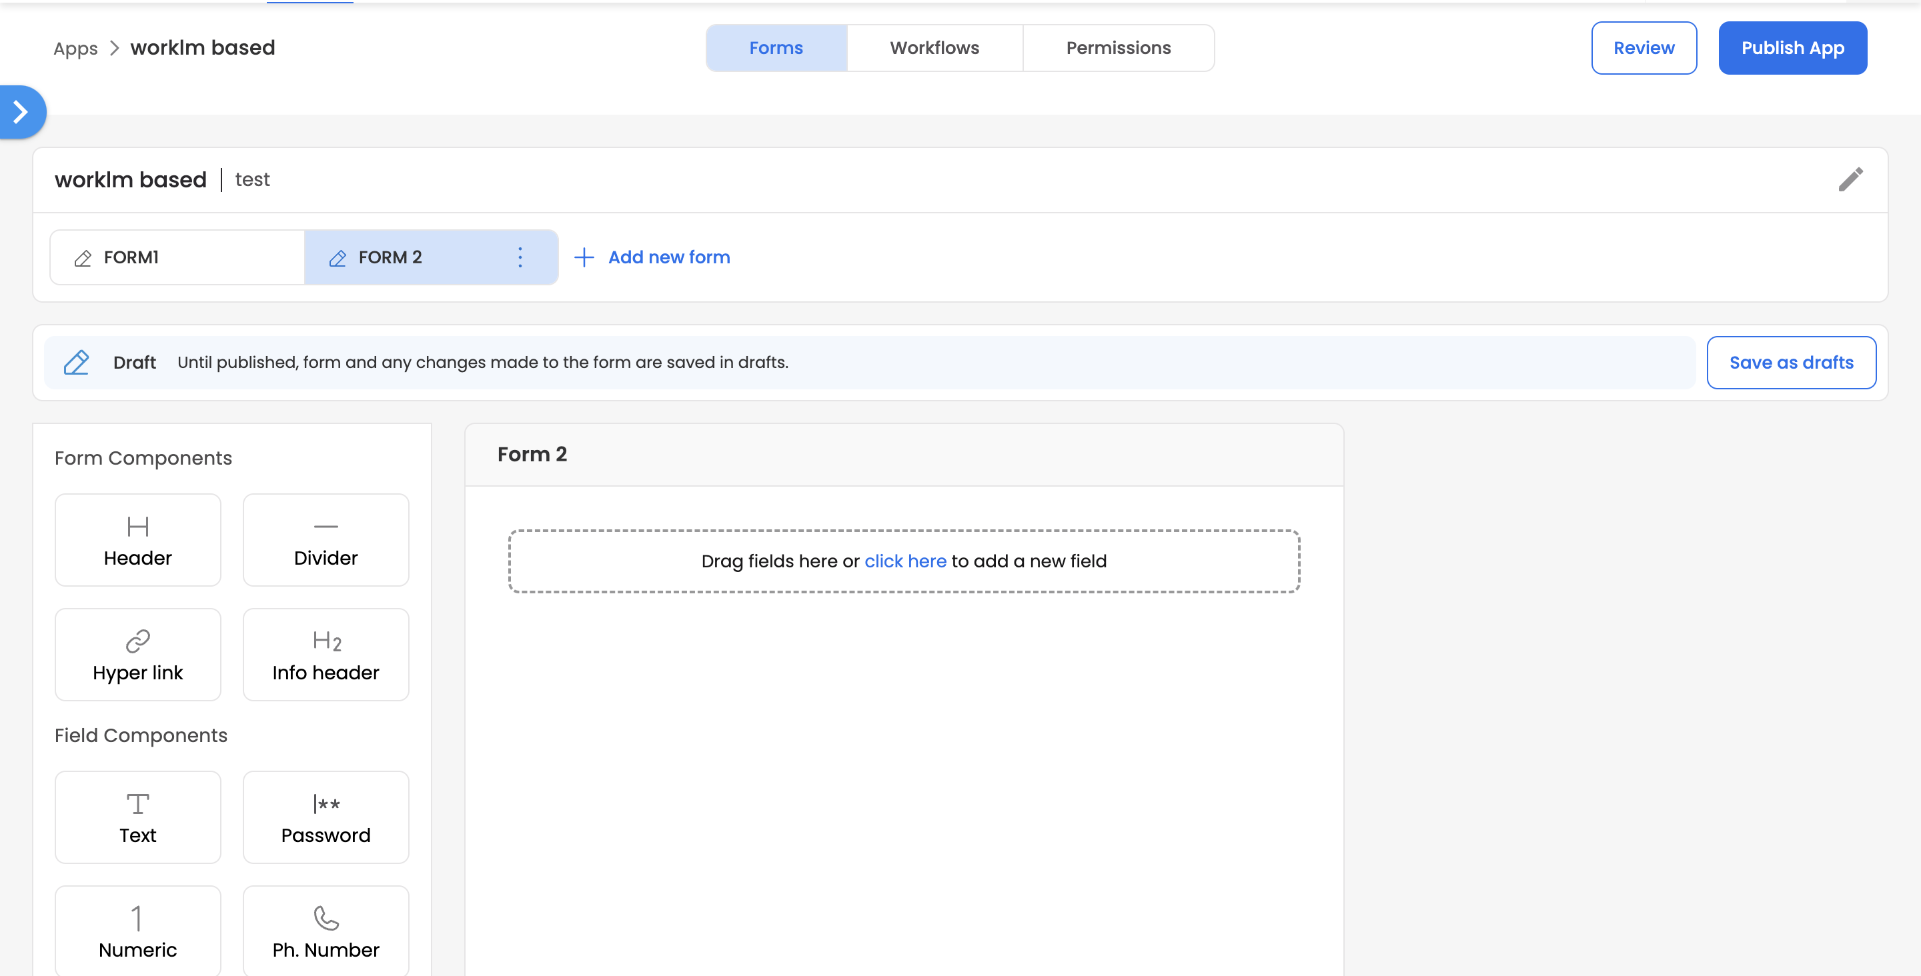Select the Header form component
The width and height of the screenshot is (1921, 976).
coord(138,541)
